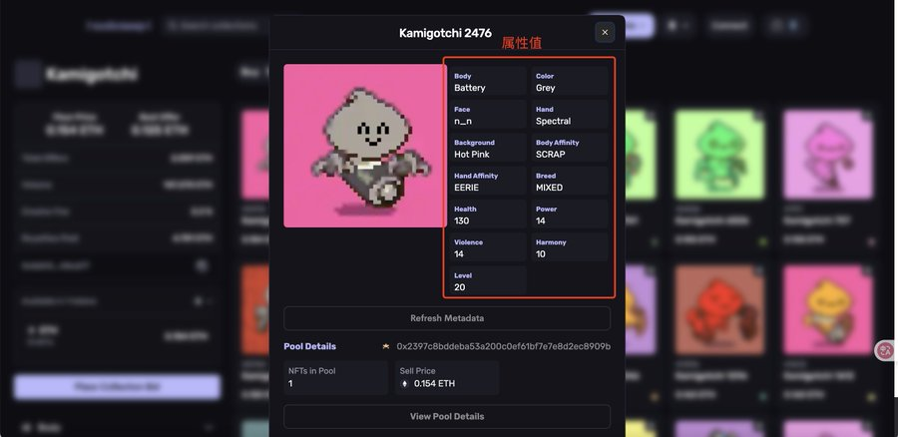Viewport: 898px width, 437px height.
Task: Select the Body Battery attribute card
Action: coord(488,82)
